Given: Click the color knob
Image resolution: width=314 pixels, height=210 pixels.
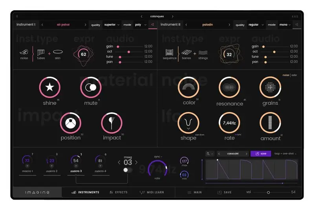Looking at the screenshot, I should [x=188, y=87].
